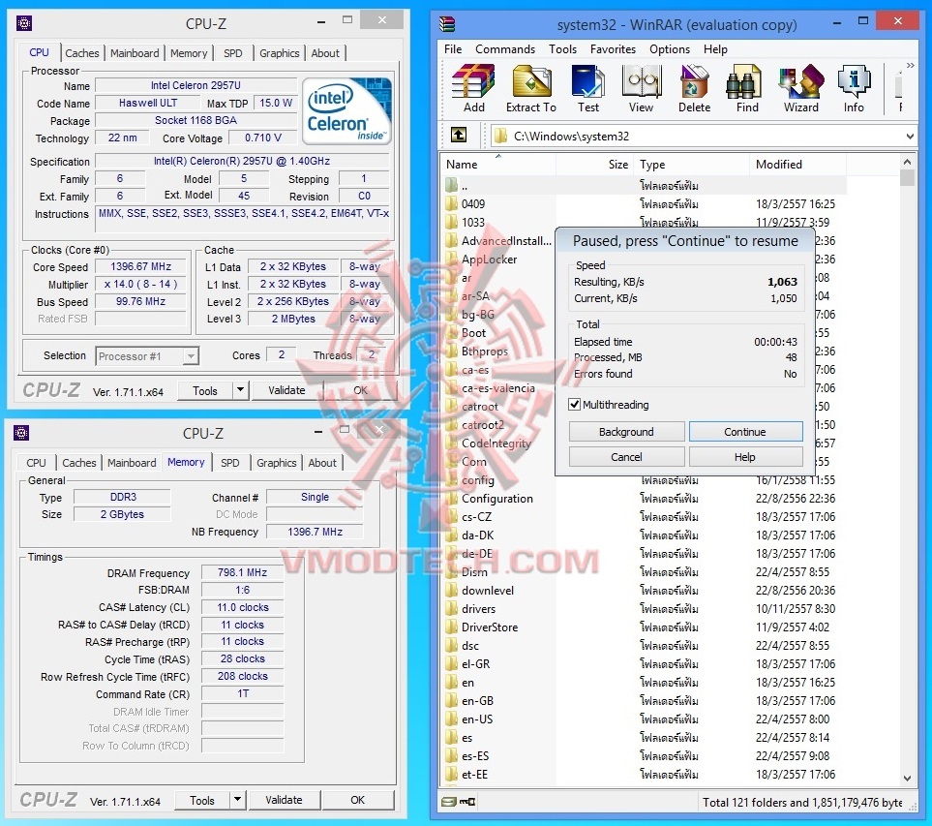Click OK in lower CPU-Z window
Image resolution: width=932 pixels, height=826 pixels.
(x=358, y=800)
